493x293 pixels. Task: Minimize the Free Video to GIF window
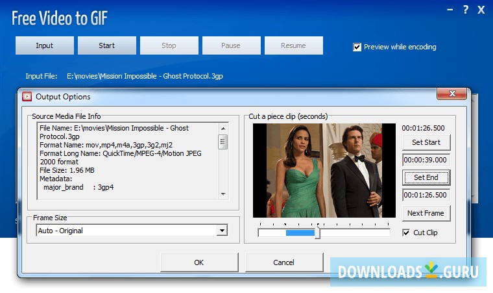pos(450,10)
